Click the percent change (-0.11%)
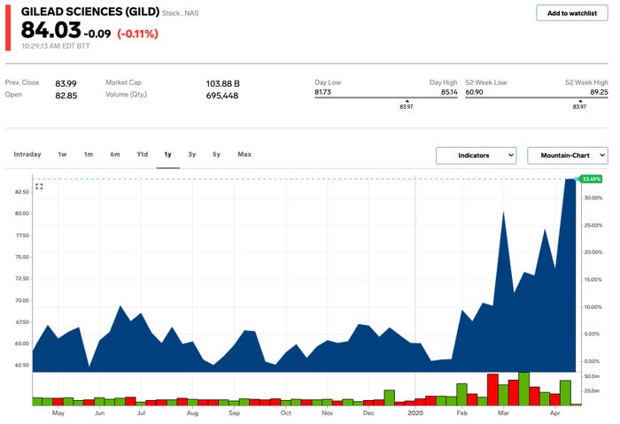The width and height of the screenshot is (620, 424). [x=137, y=34]
